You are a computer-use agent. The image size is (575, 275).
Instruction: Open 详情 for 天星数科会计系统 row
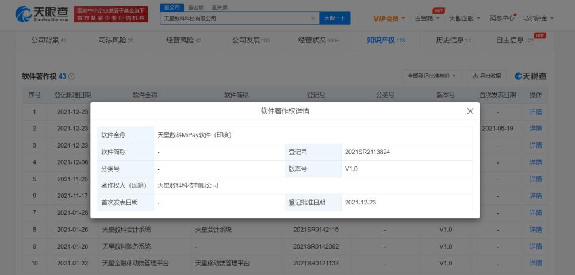pyautogui.click(x=535, y=230)
